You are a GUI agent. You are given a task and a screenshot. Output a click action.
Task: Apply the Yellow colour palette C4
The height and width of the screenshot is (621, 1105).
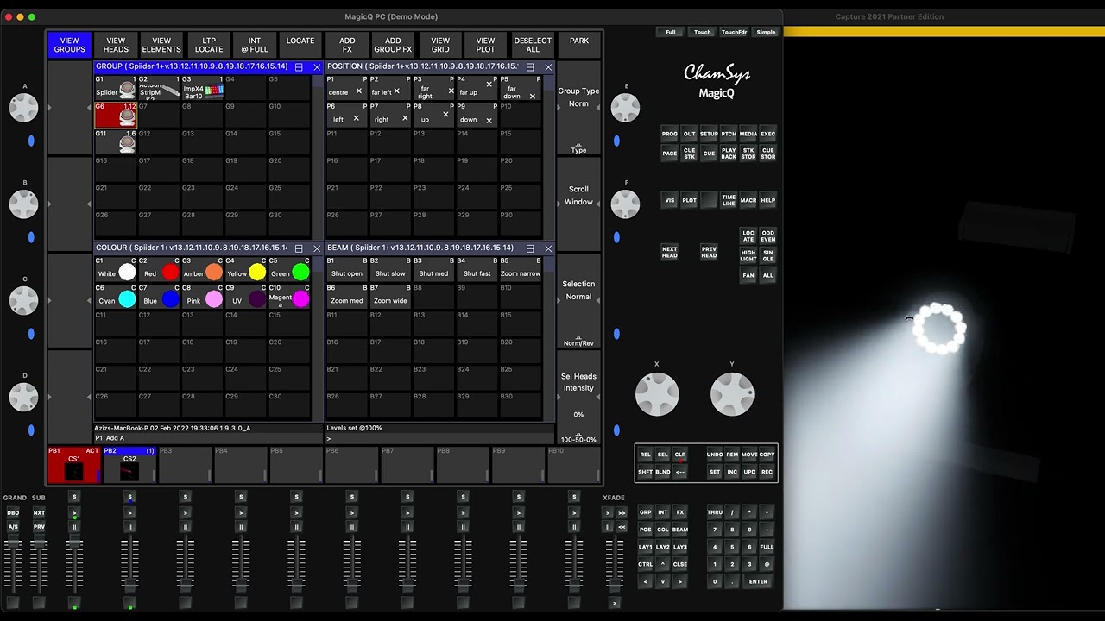click(x=246, y=269)
